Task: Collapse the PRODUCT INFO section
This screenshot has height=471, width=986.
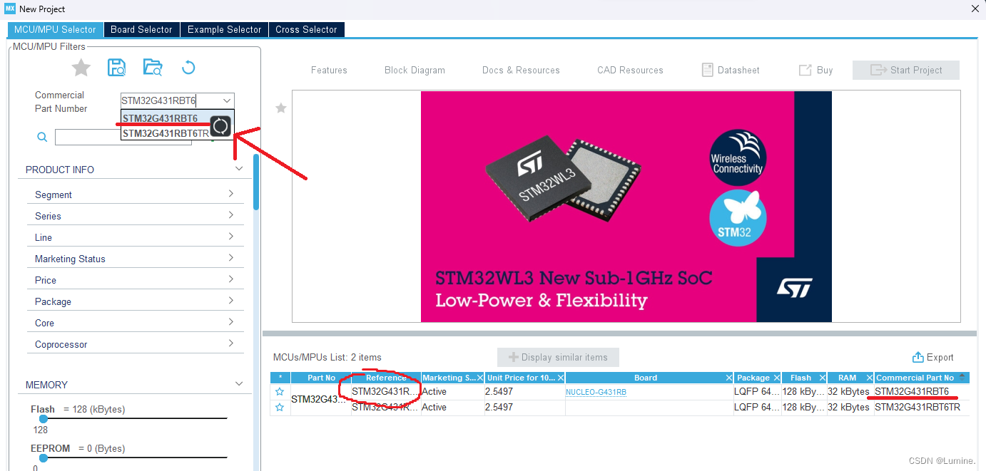Action: pos(239,169)
